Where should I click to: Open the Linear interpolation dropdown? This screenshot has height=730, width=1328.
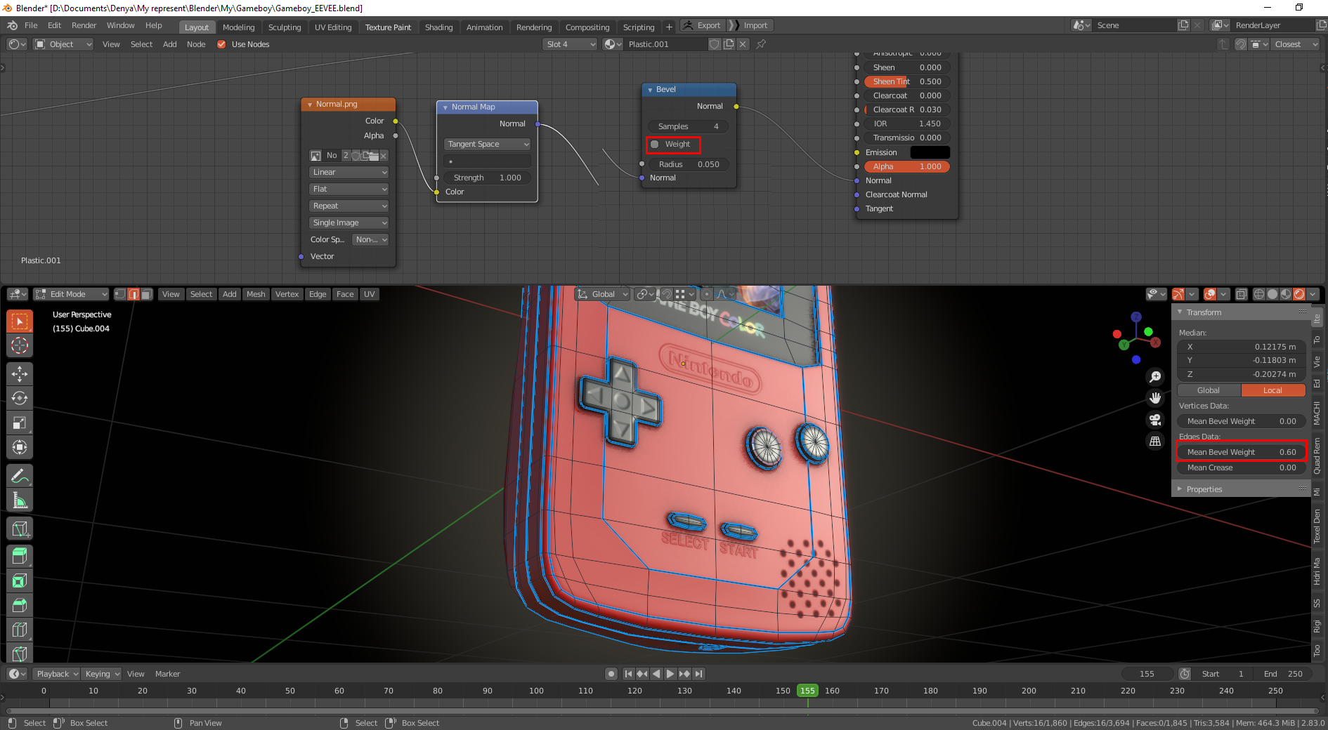(x=349, y=172)
